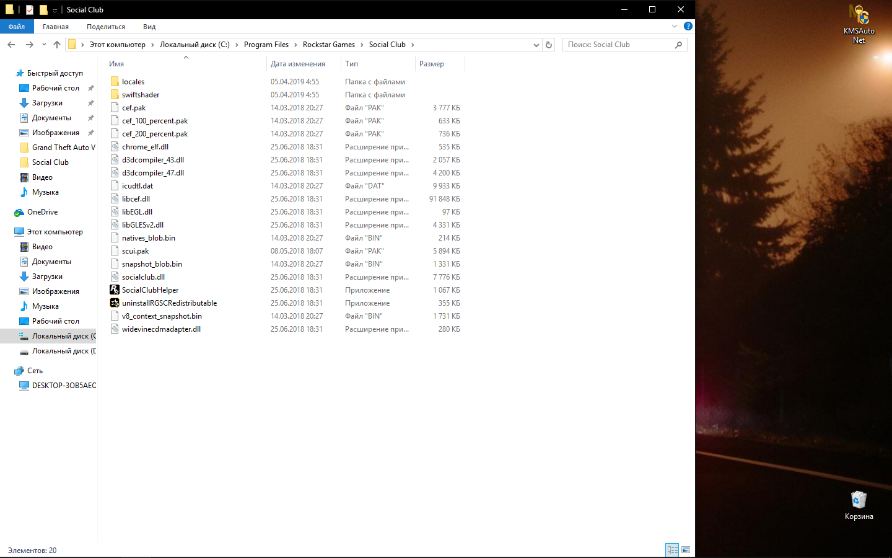Open the KMSAuto Net desktop icon
This screenshot has height=558, width=892.
coord(859,25)
